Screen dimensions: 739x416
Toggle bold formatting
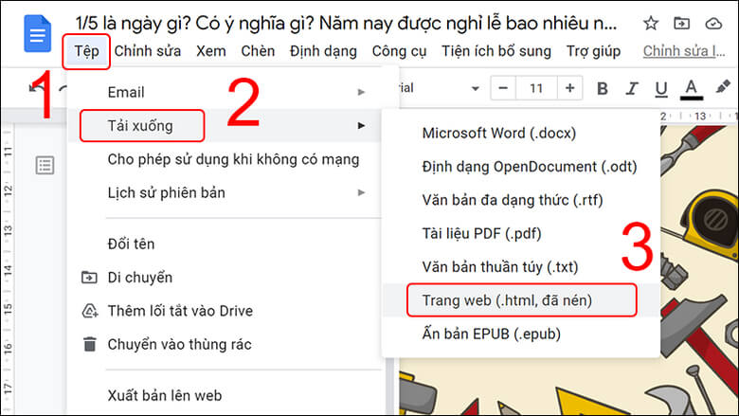pyautogui.click(x=602, y=88)
